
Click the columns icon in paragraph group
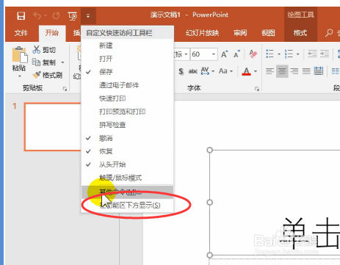tap(336, 71)
